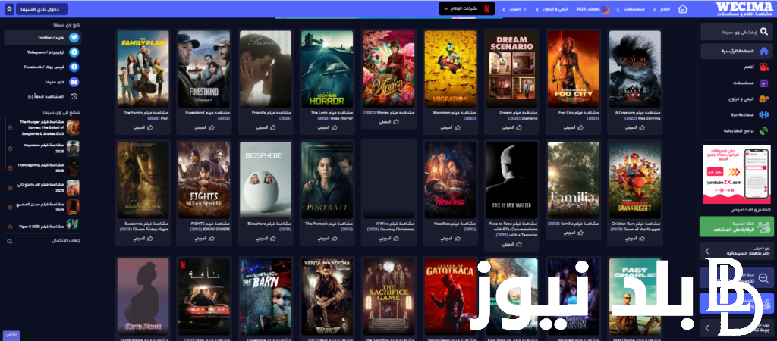Click the ماي سيما 'M' icon

pos(74,82)
